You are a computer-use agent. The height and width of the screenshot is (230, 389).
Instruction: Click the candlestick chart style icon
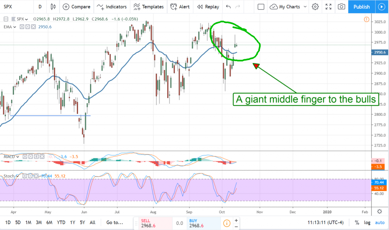point(53,6)
